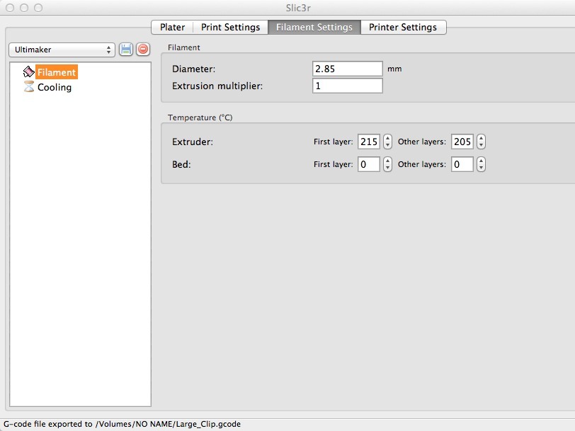The image size is (575, 431).
Task: Decrease Bed first layer temperature with stepper
Action: pyautogui.click(x=387, y=168)
